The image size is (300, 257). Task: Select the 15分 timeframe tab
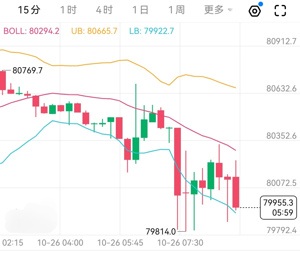tap(29, 10)
